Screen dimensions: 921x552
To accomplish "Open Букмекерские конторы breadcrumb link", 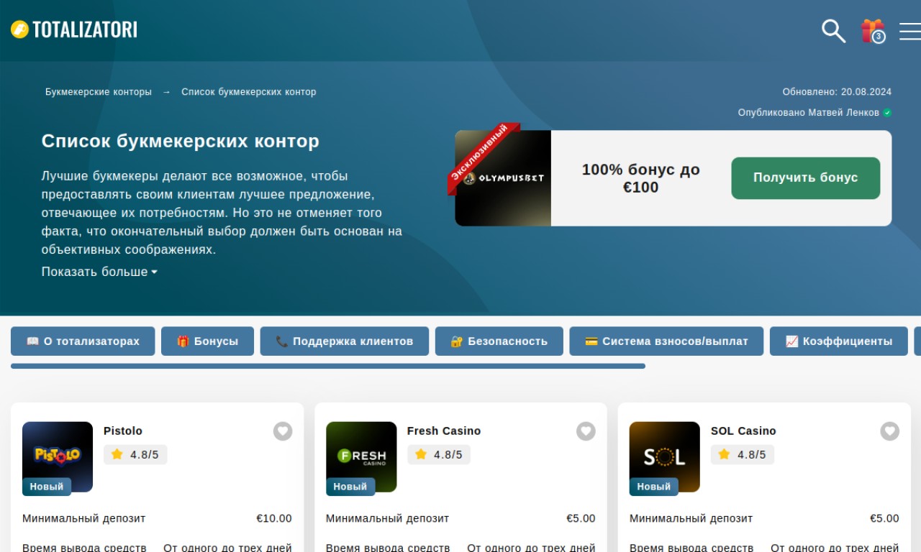I will point(99,92).
